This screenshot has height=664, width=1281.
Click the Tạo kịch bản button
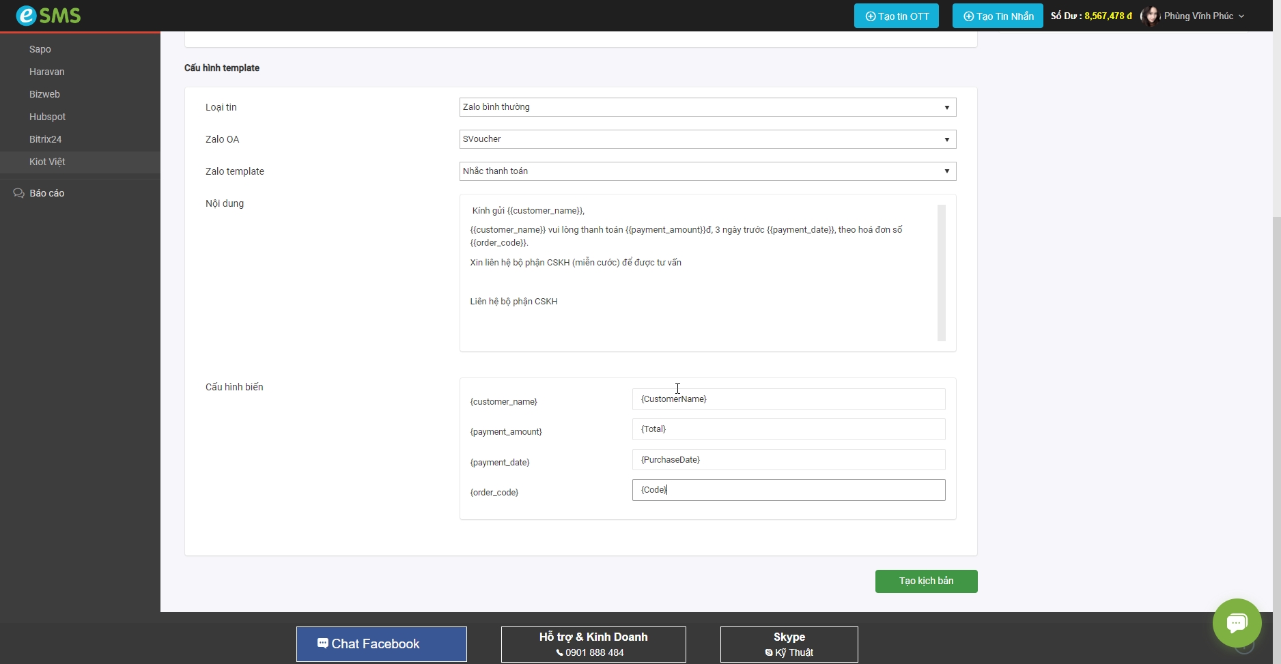click(926, 581)
